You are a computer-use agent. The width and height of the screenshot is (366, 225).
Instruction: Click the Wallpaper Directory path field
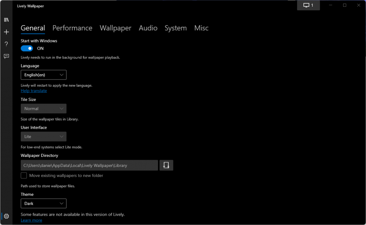click(89, 165)
